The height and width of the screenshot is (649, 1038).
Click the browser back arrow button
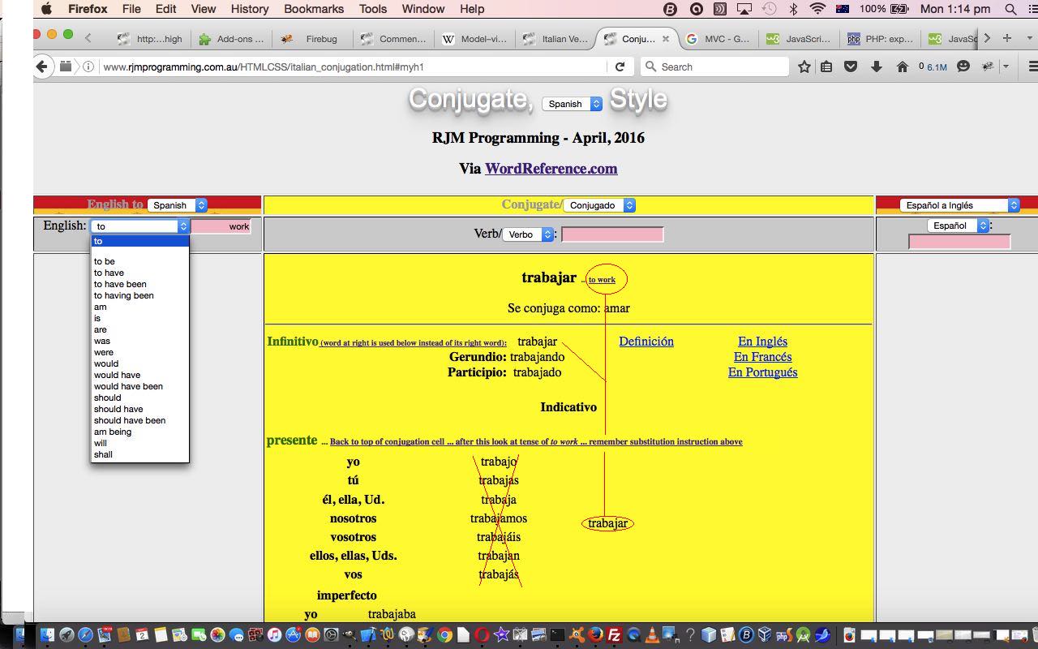42,67
